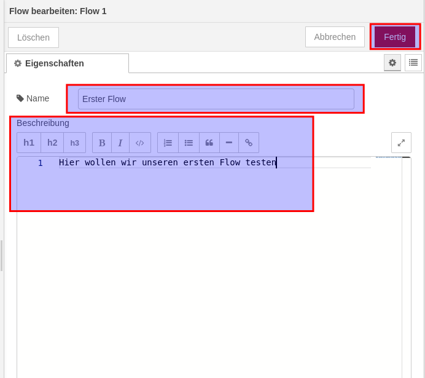
Task: Click Löschen to delete the flow
Action: tap(33, 37)
